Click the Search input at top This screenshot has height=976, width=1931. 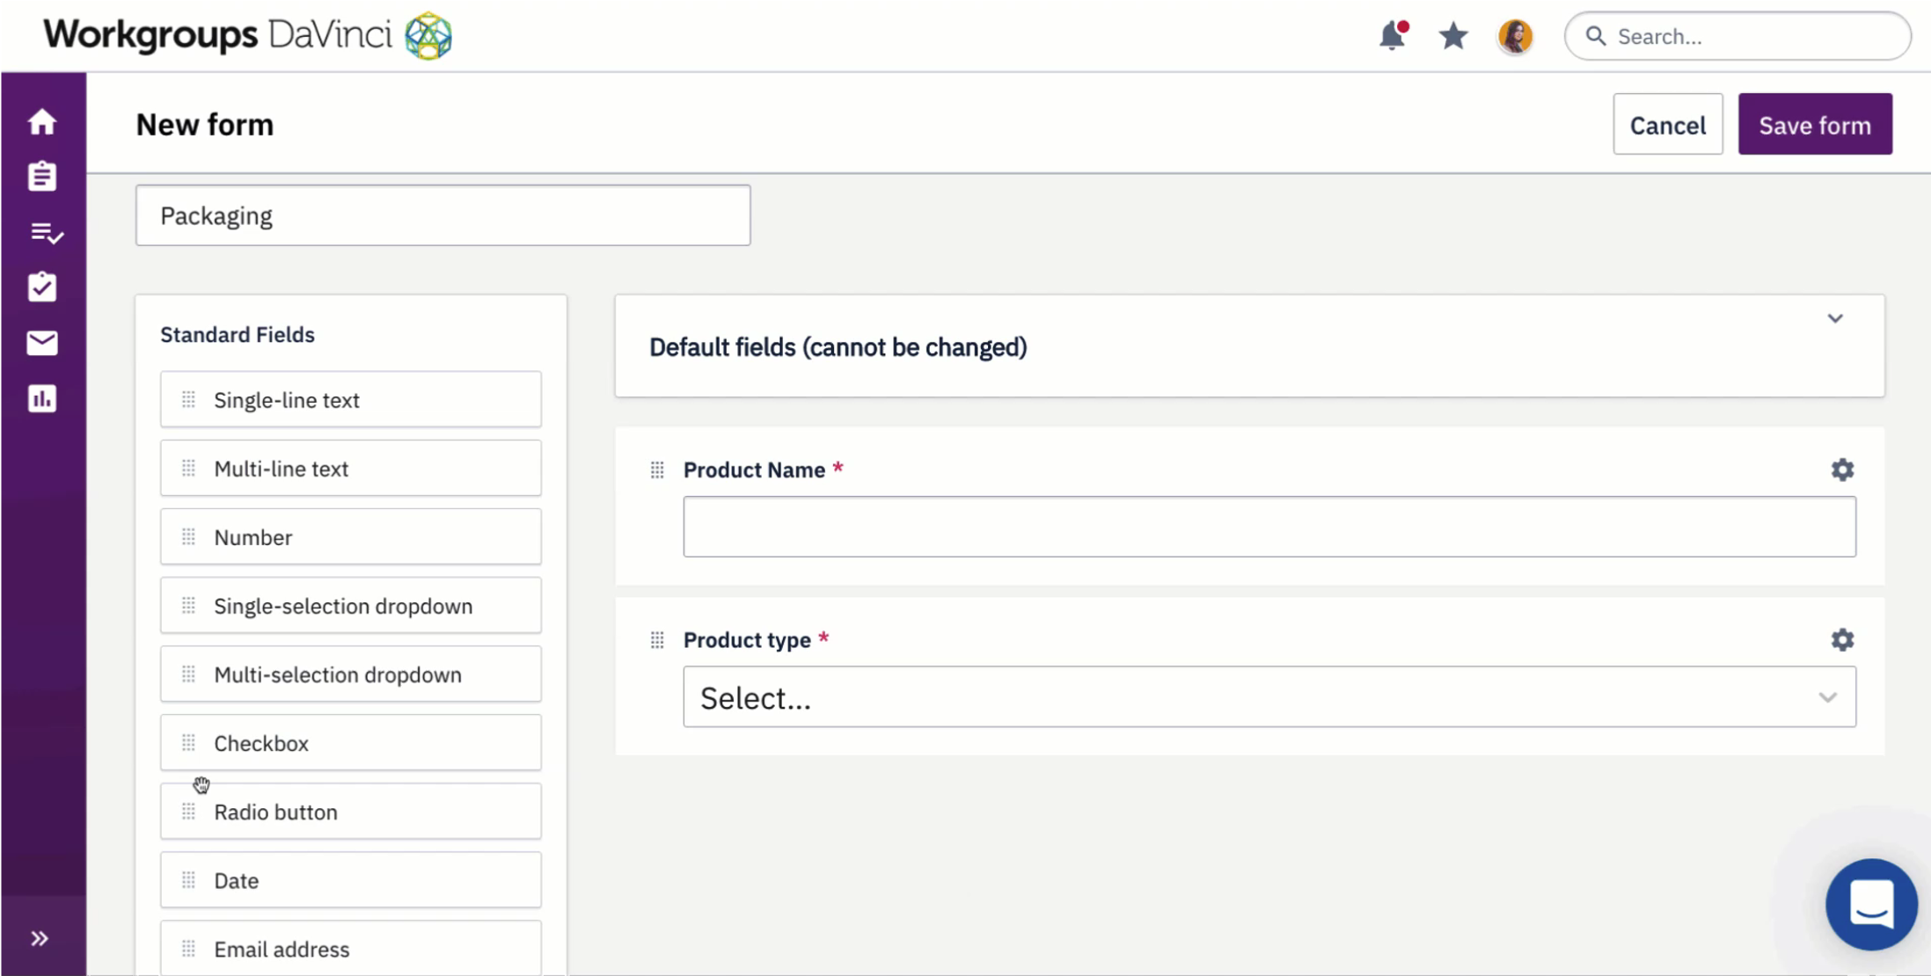point(1737,36)
